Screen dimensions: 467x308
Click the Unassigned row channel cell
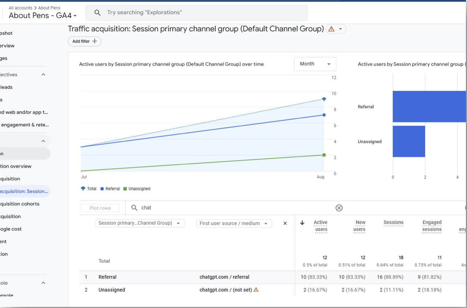112,290
